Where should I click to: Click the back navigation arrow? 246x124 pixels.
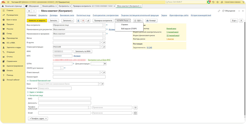click(29, 11)
